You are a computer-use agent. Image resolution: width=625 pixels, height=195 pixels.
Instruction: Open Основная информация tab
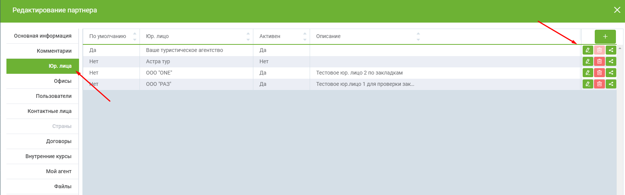coord(42,36)
